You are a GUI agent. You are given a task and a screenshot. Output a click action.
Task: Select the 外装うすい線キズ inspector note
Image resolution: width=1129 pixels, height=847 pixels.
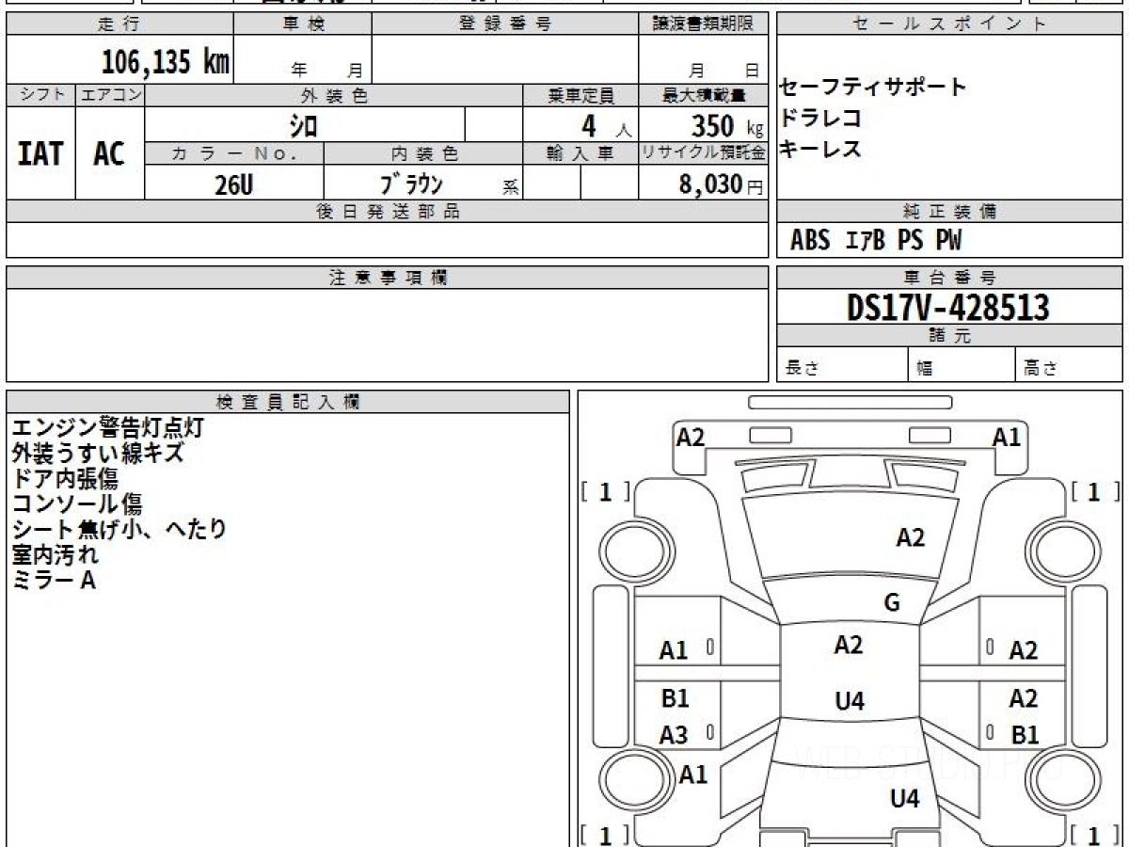click(97, 454)
